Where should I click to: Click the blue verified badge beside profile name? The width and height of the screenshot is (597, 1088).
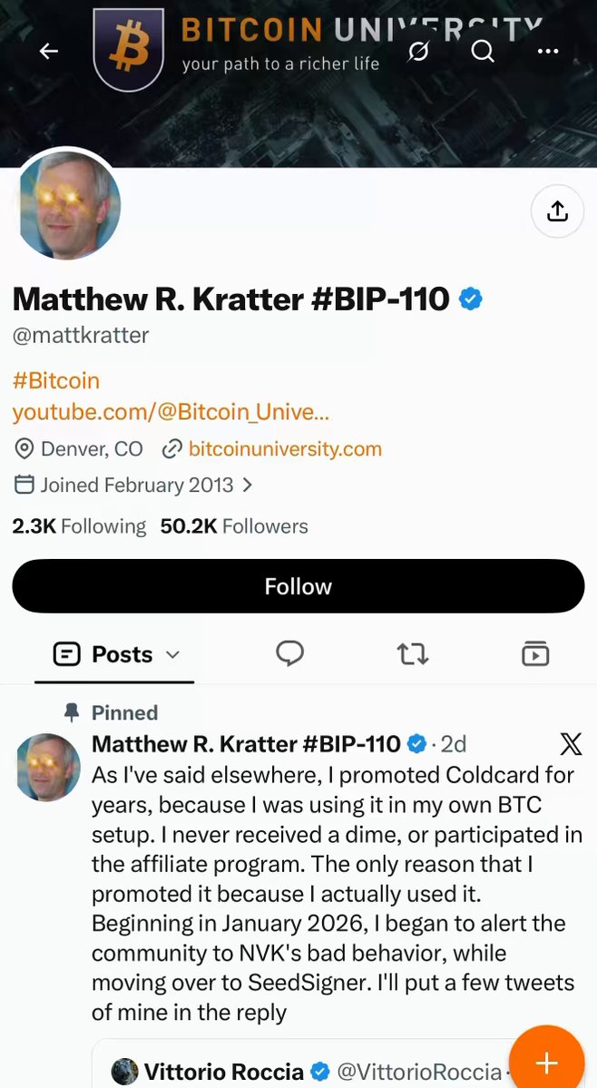coord(471,299)
